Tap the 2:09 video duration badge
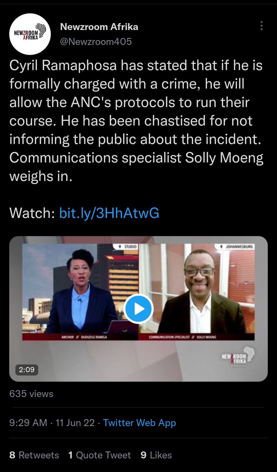277x472 pixels. tap(27, 370)
